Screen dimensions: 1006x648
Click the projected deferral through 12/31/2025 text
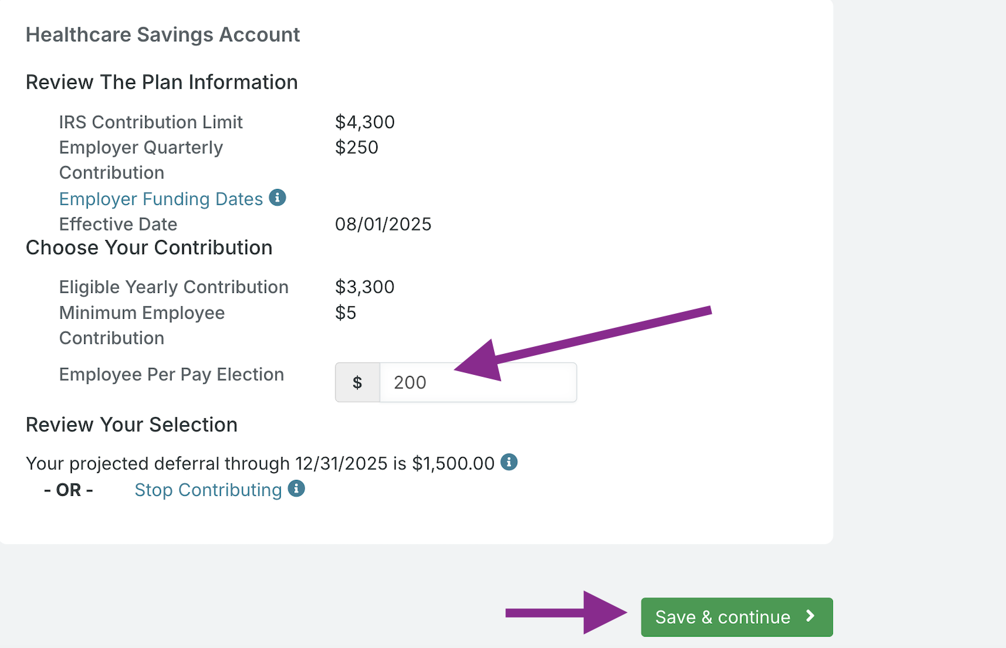click(260, 463)
